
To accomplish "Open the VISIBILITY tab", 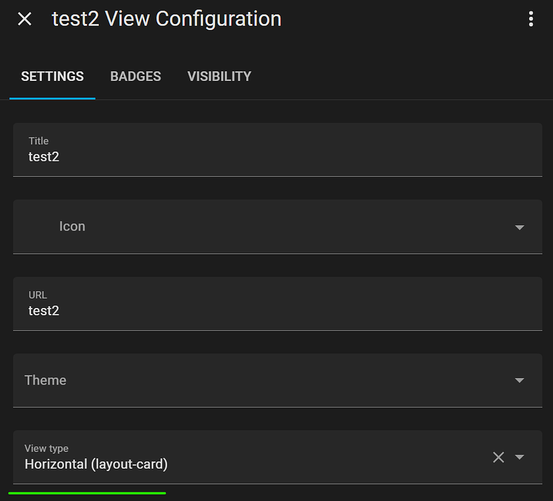I will (218, 76).
